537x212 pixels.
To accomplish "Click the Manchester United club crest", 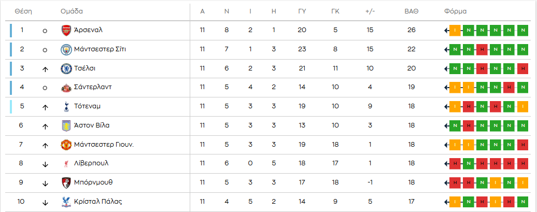I will click(x=66, y=145).
